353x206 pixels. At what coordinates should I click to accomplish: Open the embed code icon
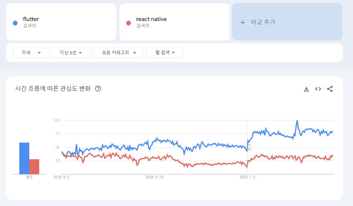pyautogui.click(x=318, y=89)
